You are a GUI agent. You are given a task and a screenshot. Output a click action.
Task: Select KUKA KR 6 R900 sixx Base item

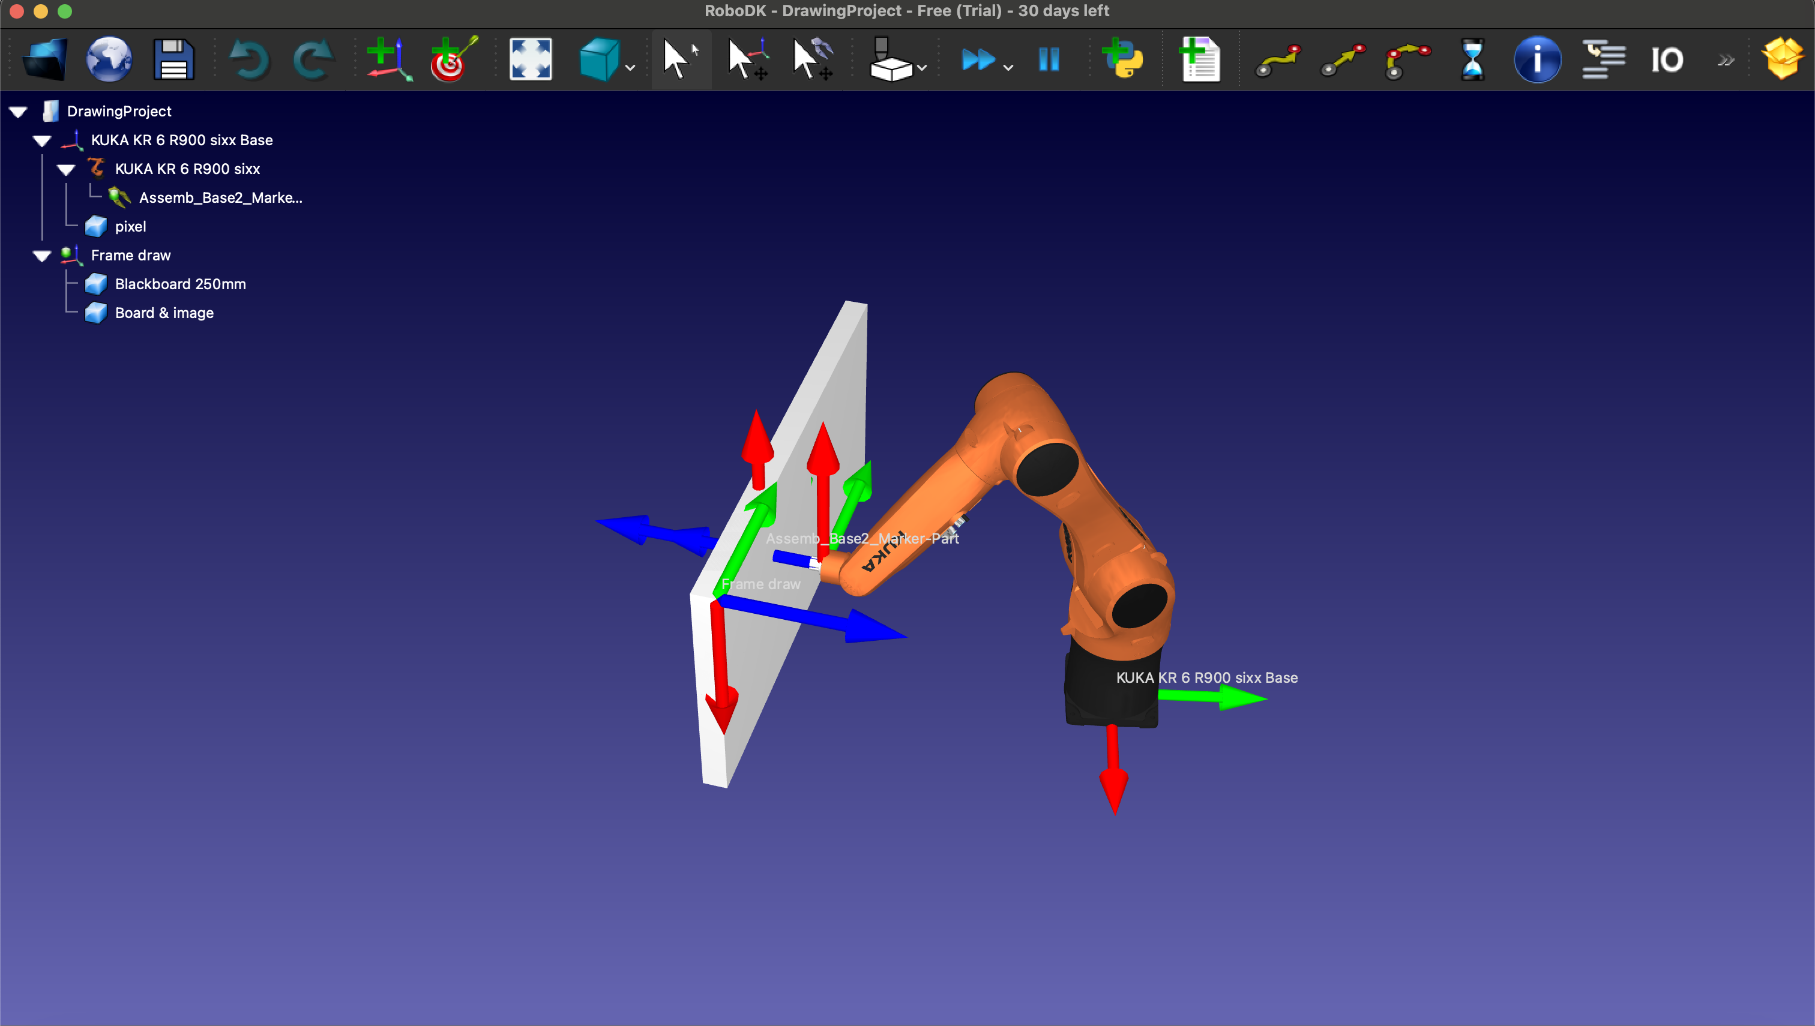(182, 140)
